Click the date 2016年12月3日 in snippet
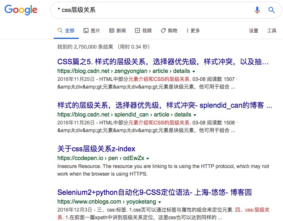Screen dimensions: 283x221 [75, 210]
